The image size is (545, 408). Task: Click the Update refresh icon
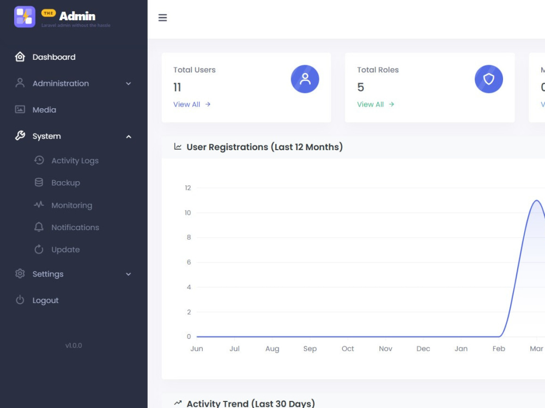(x=39, y=250)
